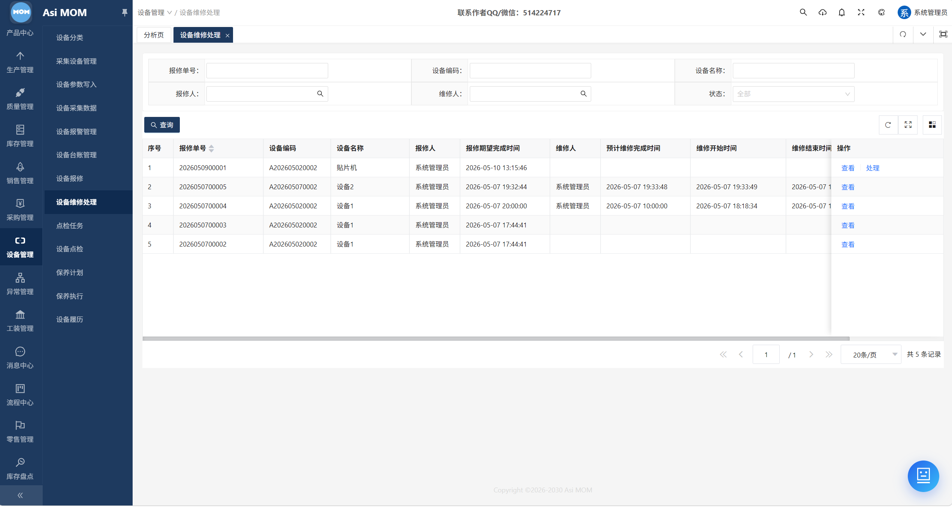Open 异常管理 module

click(x=20, y=284)
